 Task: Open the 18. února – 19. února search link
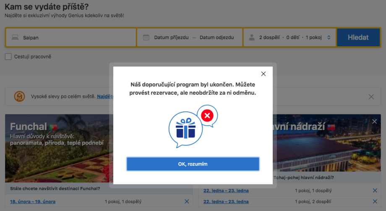click(33, 202)
